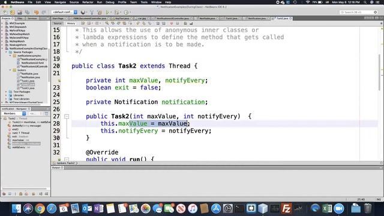
Task: Click the Debug Project toolbar icon
Action: (x=117, y=12)
